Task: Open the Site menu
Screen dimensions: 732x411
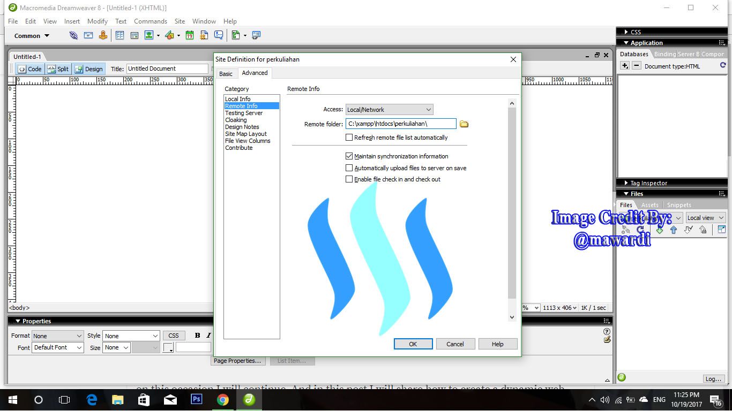Action: tap(180, 21)
